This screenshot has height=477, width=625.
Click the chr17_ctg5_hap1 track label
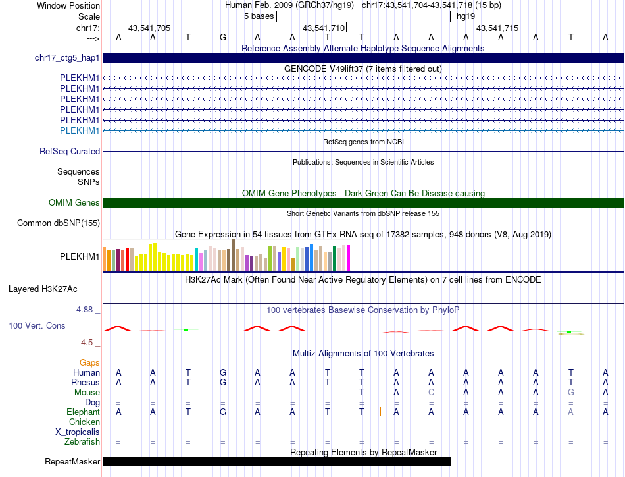point(66,58)
